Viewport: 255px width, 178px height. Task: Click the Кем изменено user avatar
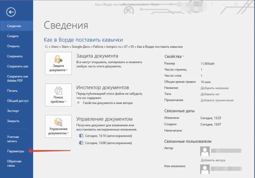(205, 169)
